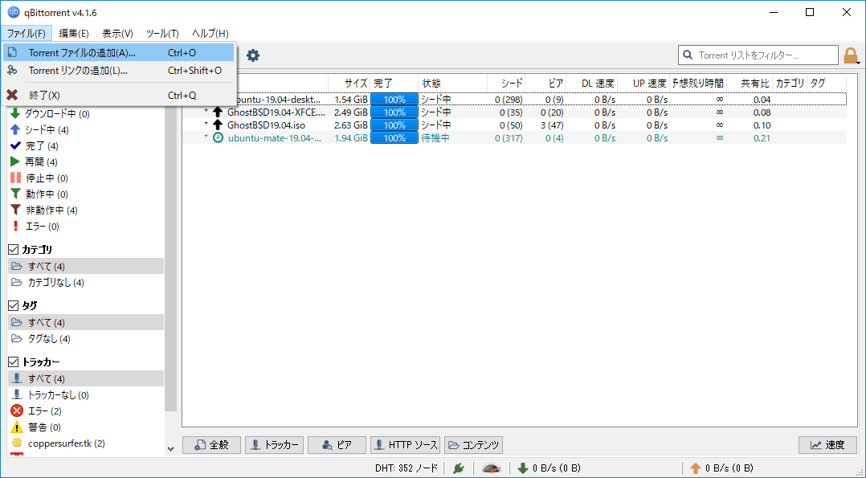Sort by 共有比 column header

click(749, 83)
